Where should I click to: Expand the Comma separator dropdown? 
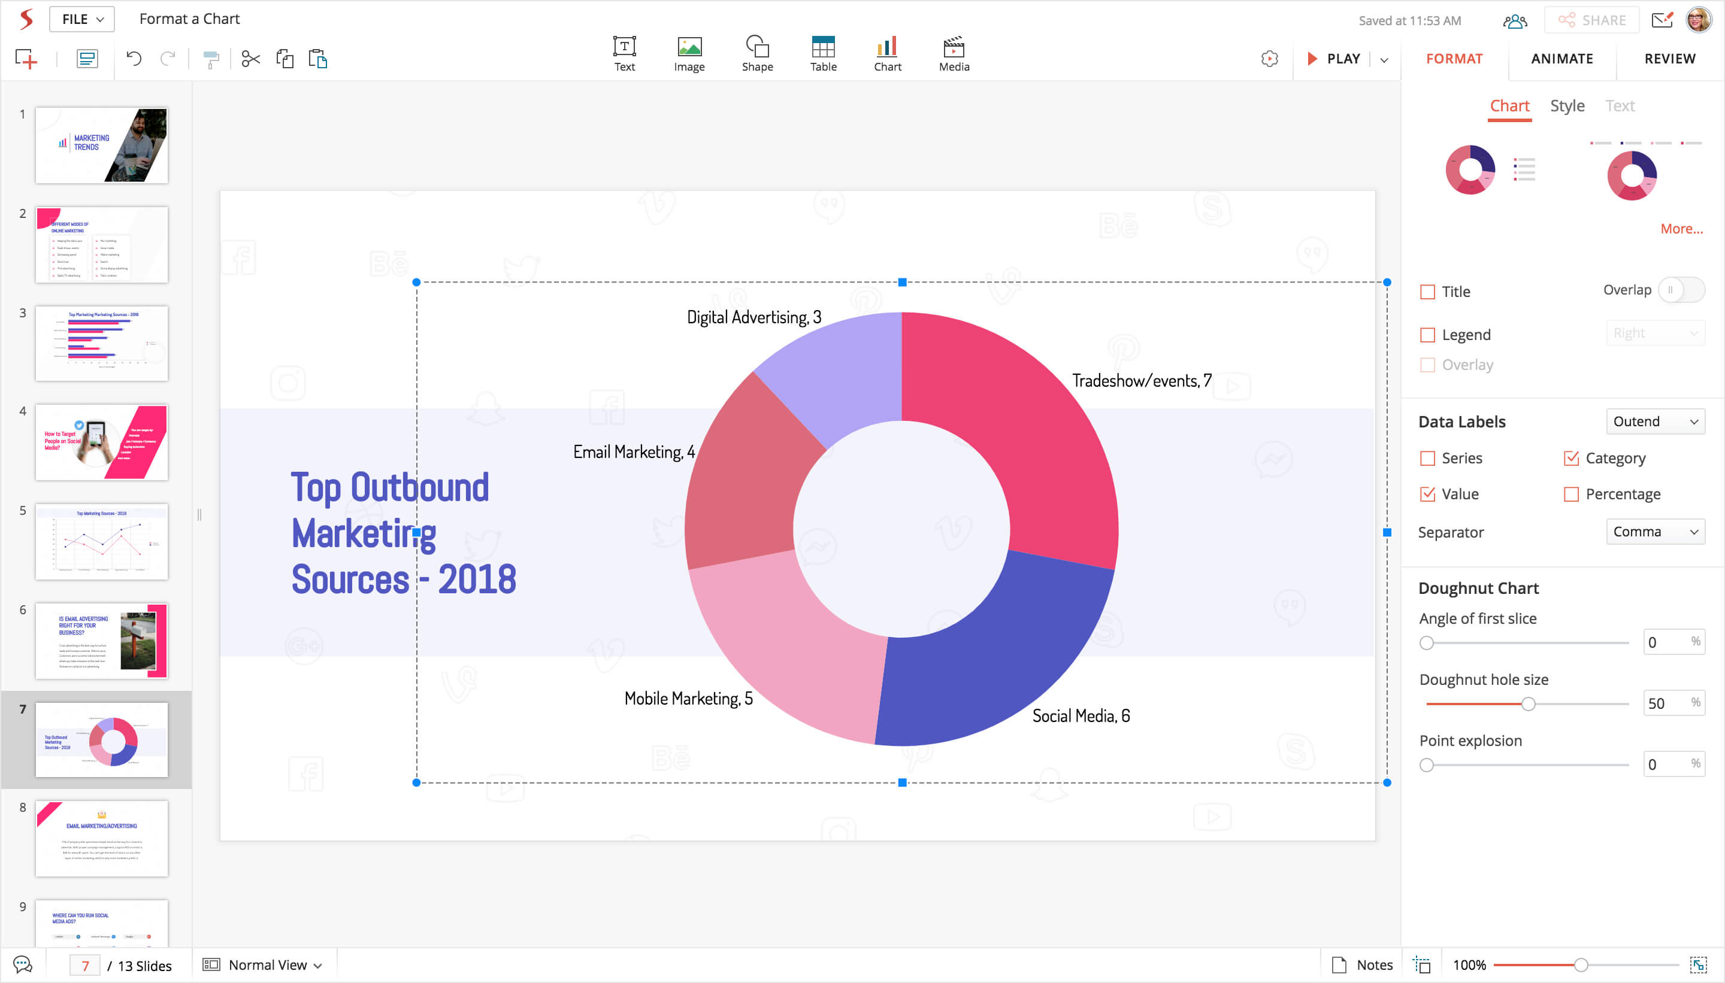click(x=1655, y=532)
